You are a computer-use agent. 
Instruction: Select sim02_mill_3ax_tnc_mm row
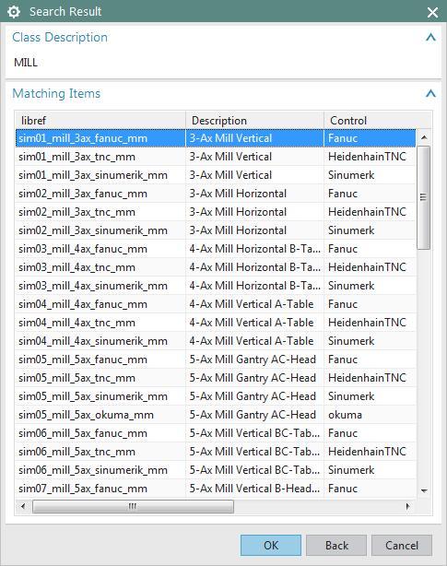[216, 212]
